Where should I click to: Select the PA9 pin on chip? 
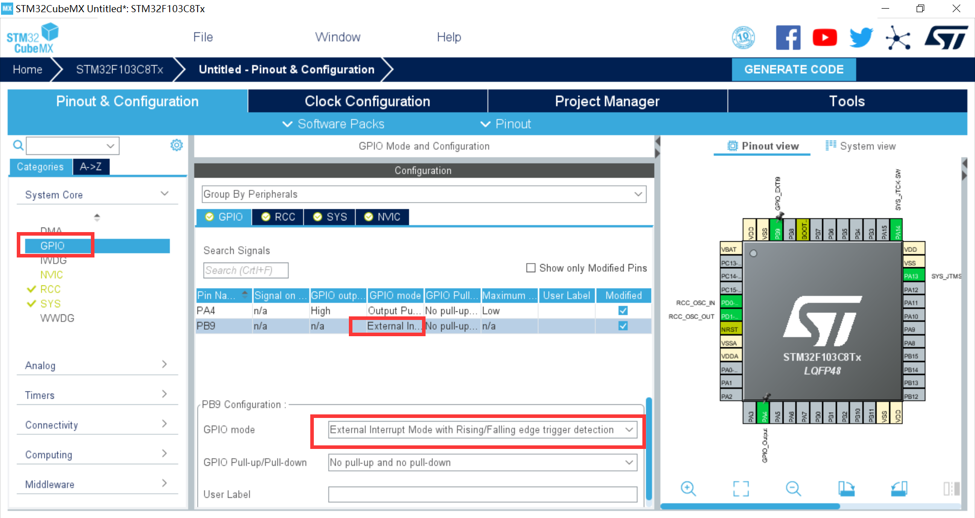tap(914, 329)
